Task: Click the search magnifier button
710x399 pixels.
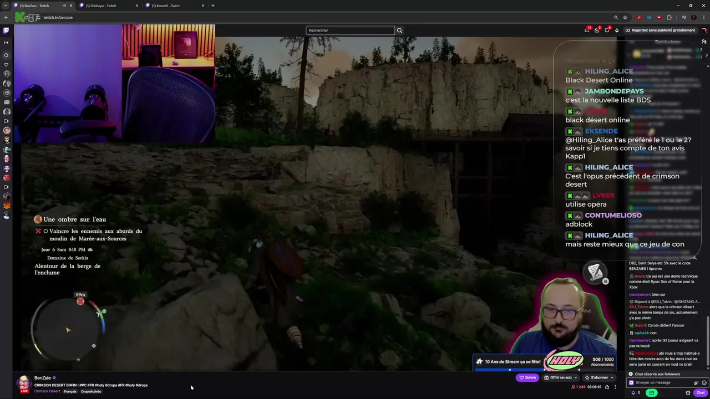Action: [399, 30]
